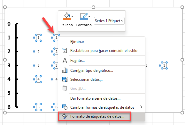
Task: Click the reset-to-match-style icon
Action: tap(65, 50)
